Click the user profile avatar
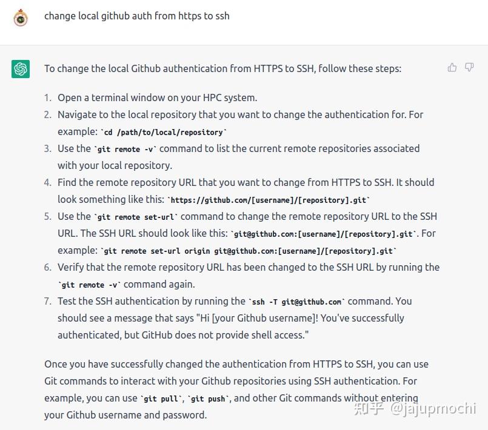488x430 pixels. coord(21,18)
